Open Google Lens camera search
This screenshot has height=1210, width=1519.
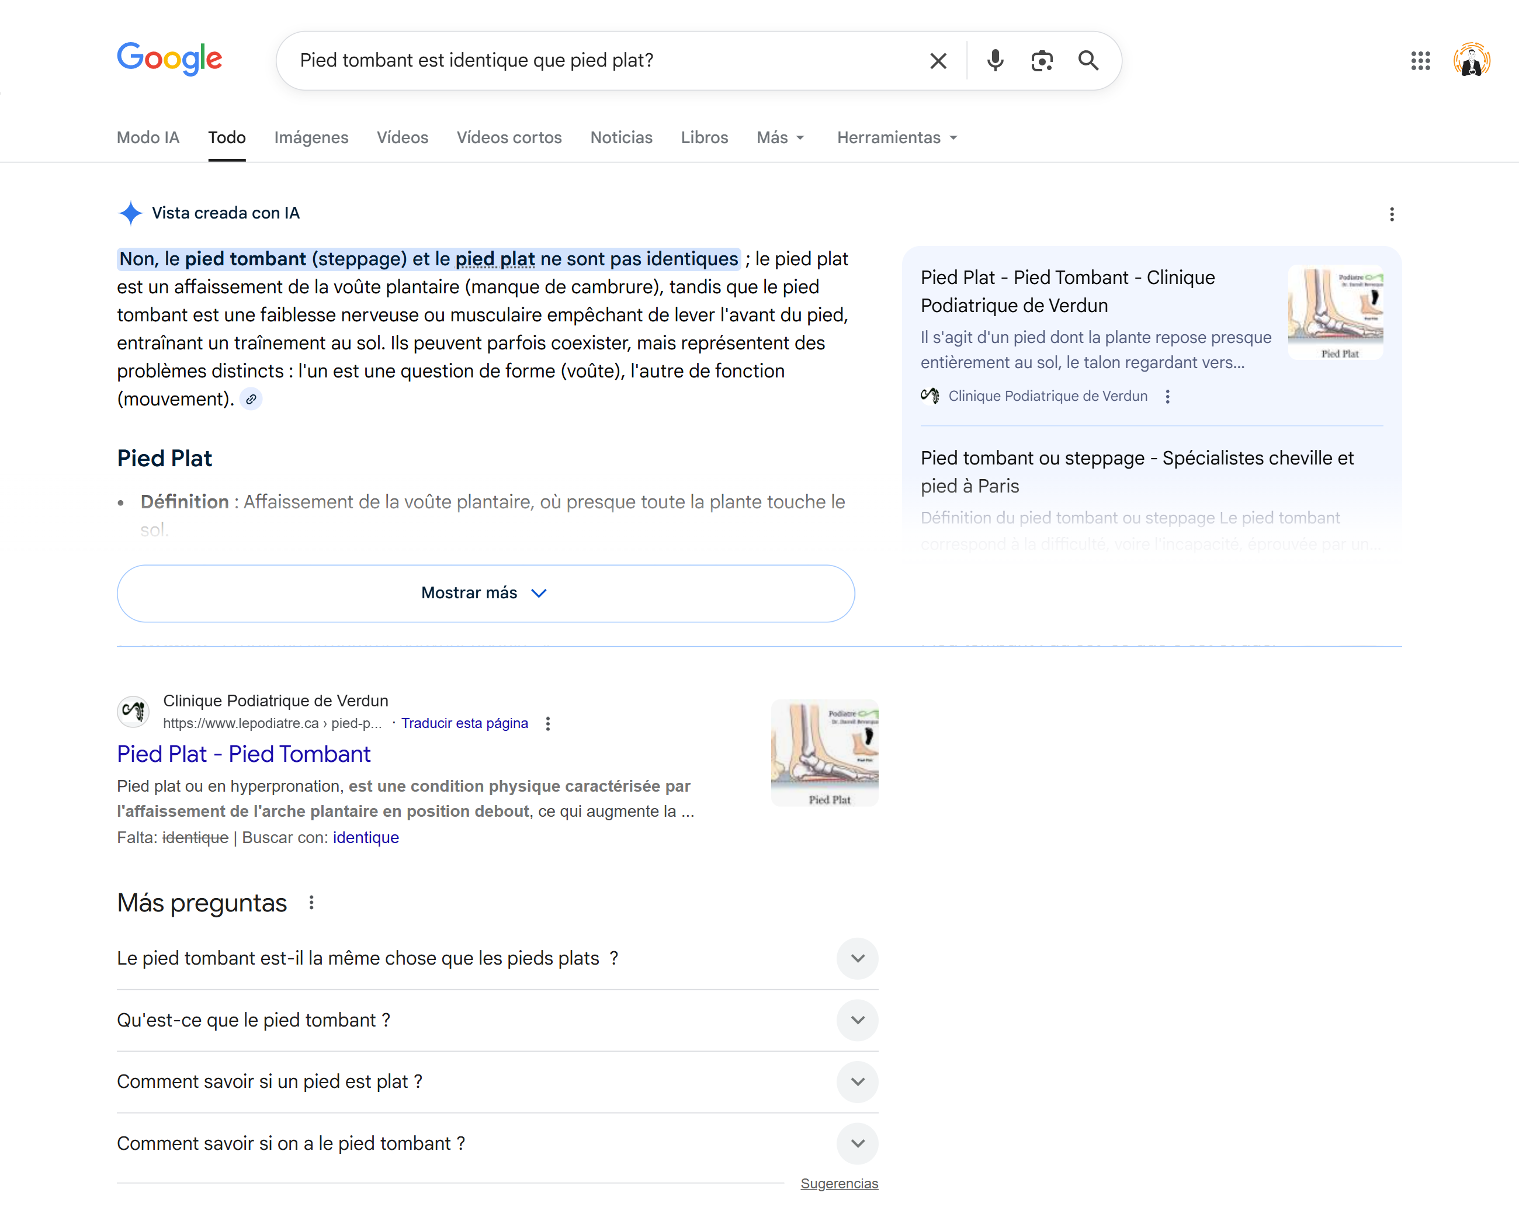pyautogui.click(x=1042, y=61)
